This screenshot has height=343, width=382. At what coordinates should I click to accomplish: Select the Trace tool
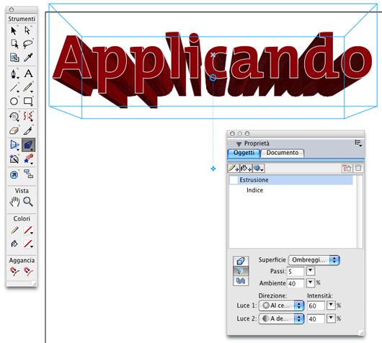(x=14, y=159)
